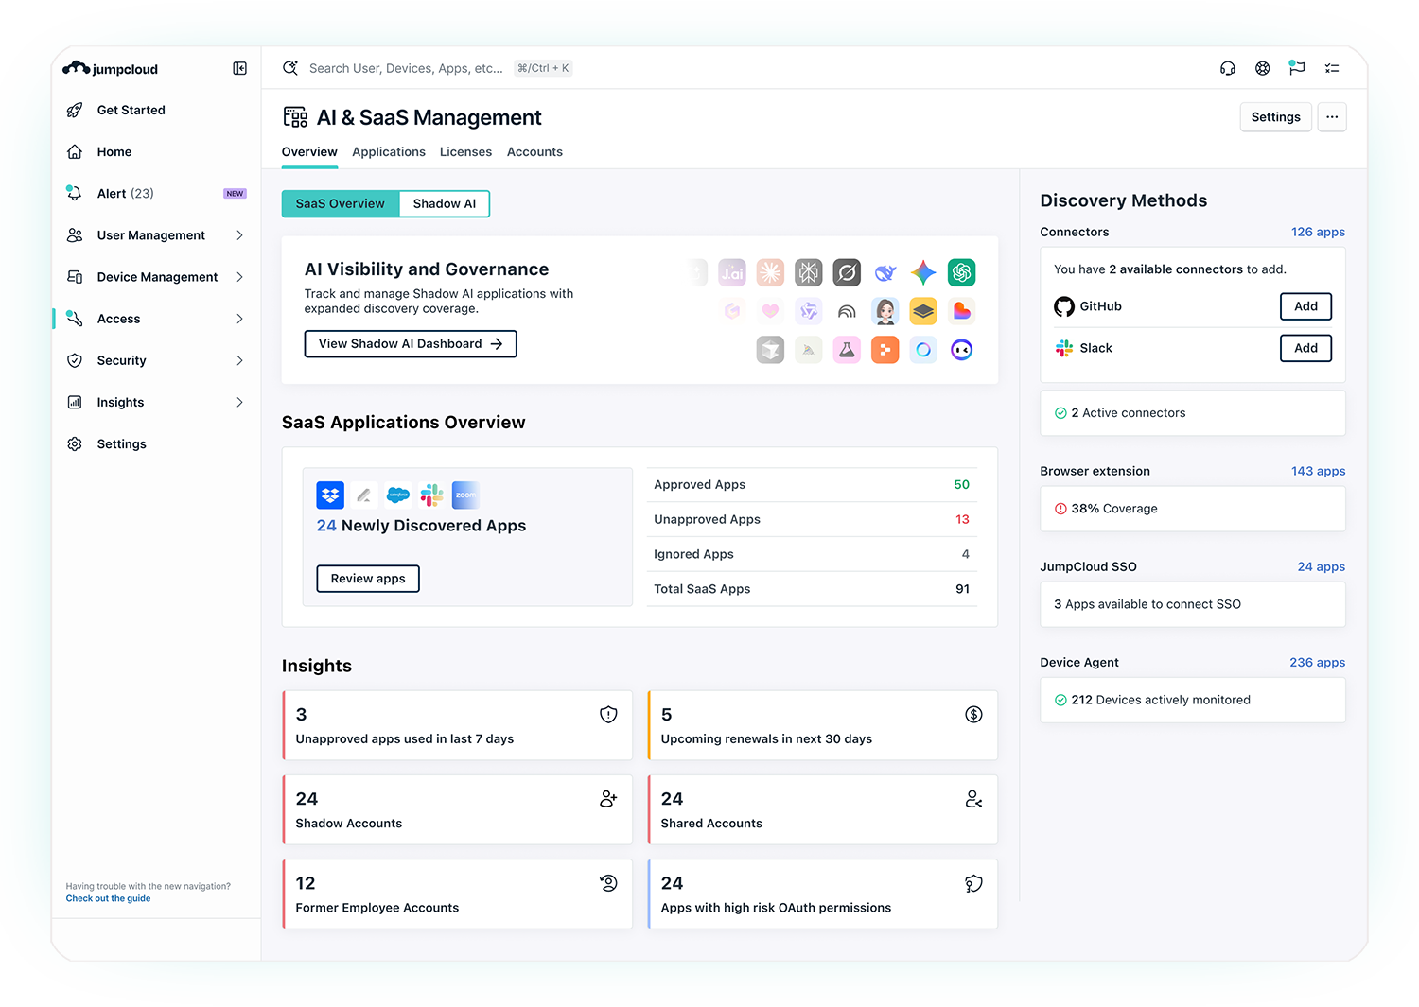This screenshot has height=1007, width=1419.
Task: Add the GitHub connector
Action: click(x=1305, y=306)
